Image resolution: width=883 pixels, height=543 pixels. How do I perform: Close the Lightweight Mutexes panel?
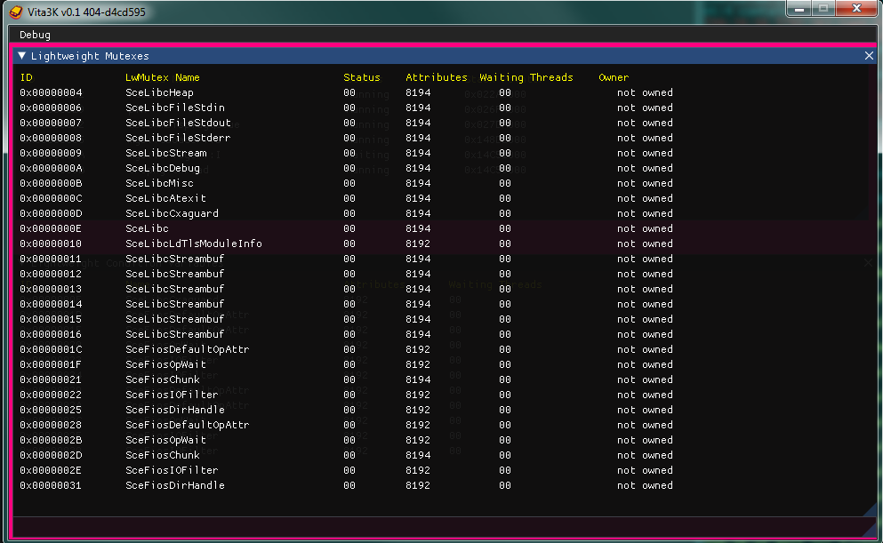(x=869, y=56)
